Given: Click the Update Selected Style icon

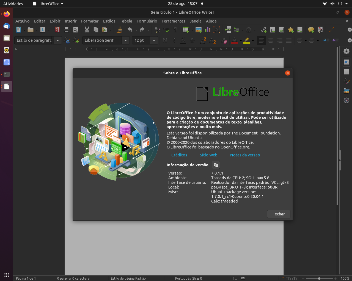Looking at the screenshot, I should point(67,40).
